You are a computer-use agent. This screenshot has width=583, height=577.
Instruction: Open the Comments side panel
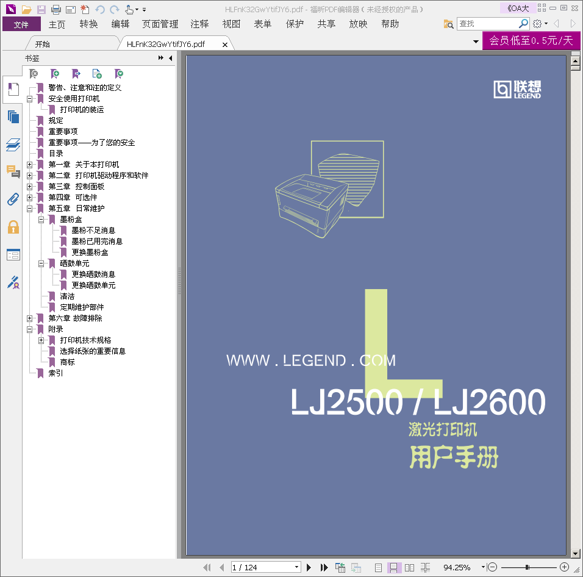[13, 172]
